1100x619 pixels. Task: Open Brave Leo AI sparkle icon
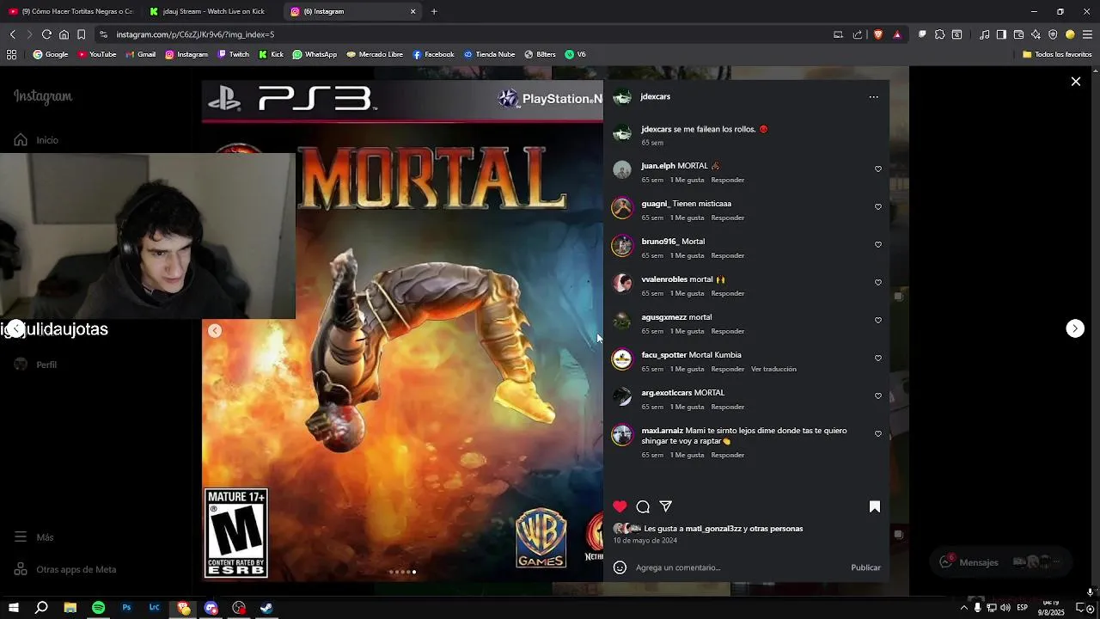pos(1036,34)
